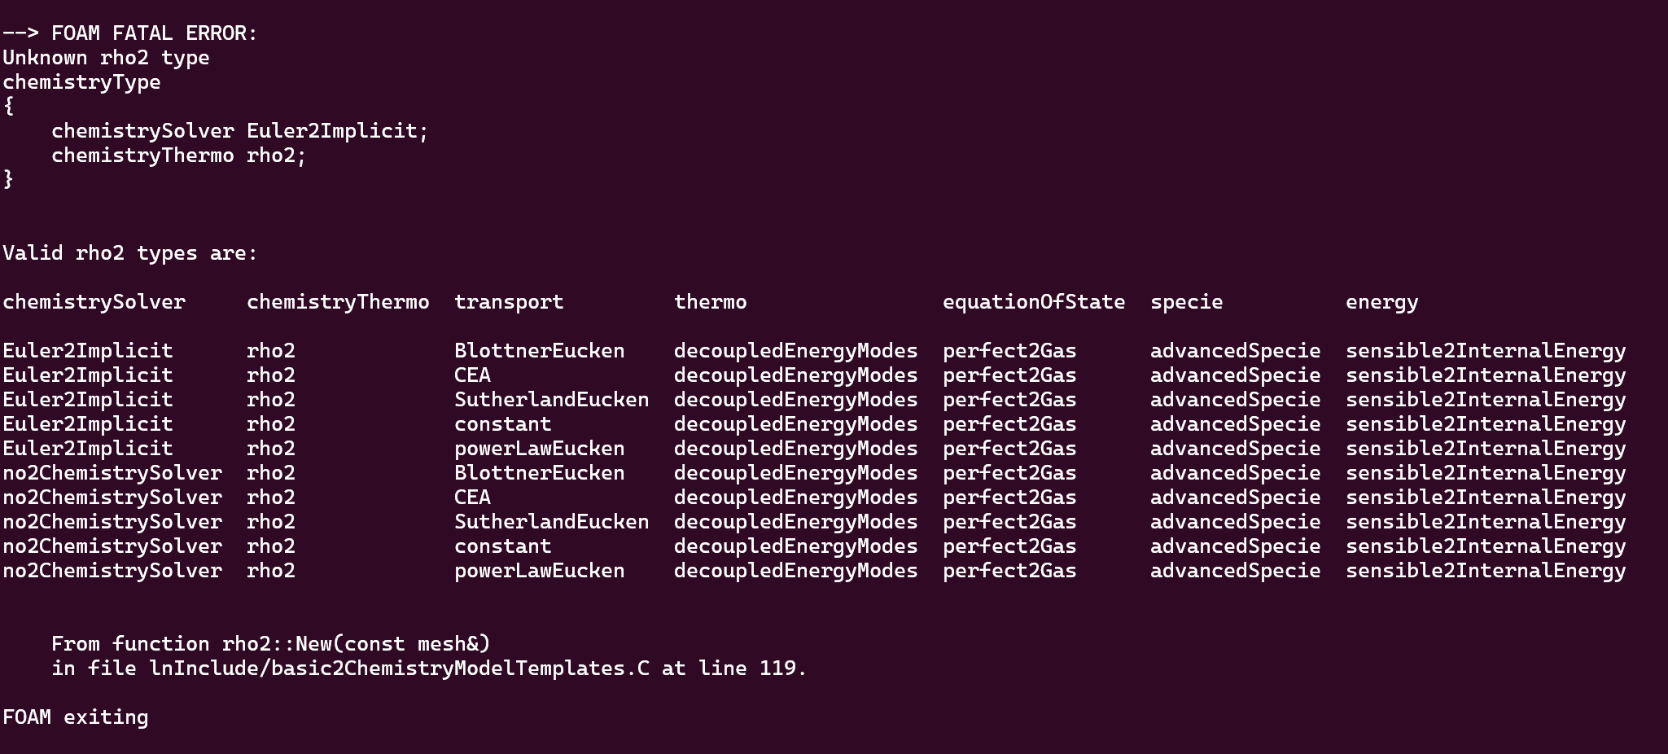Click 'chemistrySolver Euler2Implicit;' entry line
This screenshot has width=1668, height=754.
click(x=239, y=131)
